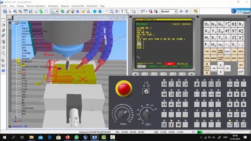Viewport: 251px width, 141px height.
Task: Click the collapse panel chevron above the code tree
Action: tap(9, 17)
